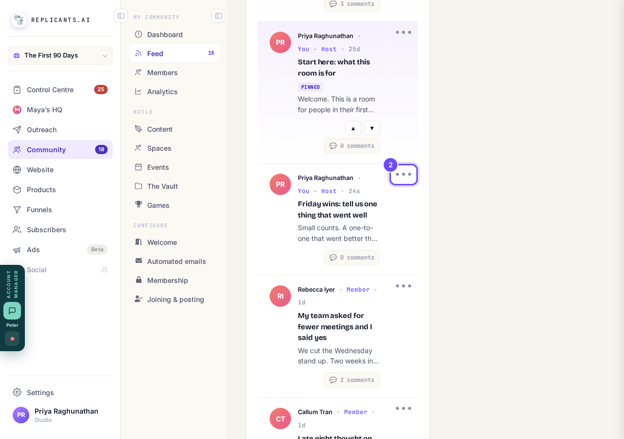
Task: Move pinned post down with arrow
Action: (372, 128)
